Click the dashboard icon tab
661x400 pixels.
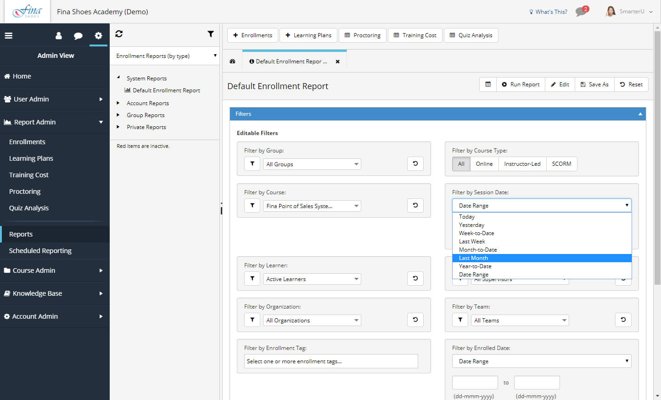pos(232,62)
